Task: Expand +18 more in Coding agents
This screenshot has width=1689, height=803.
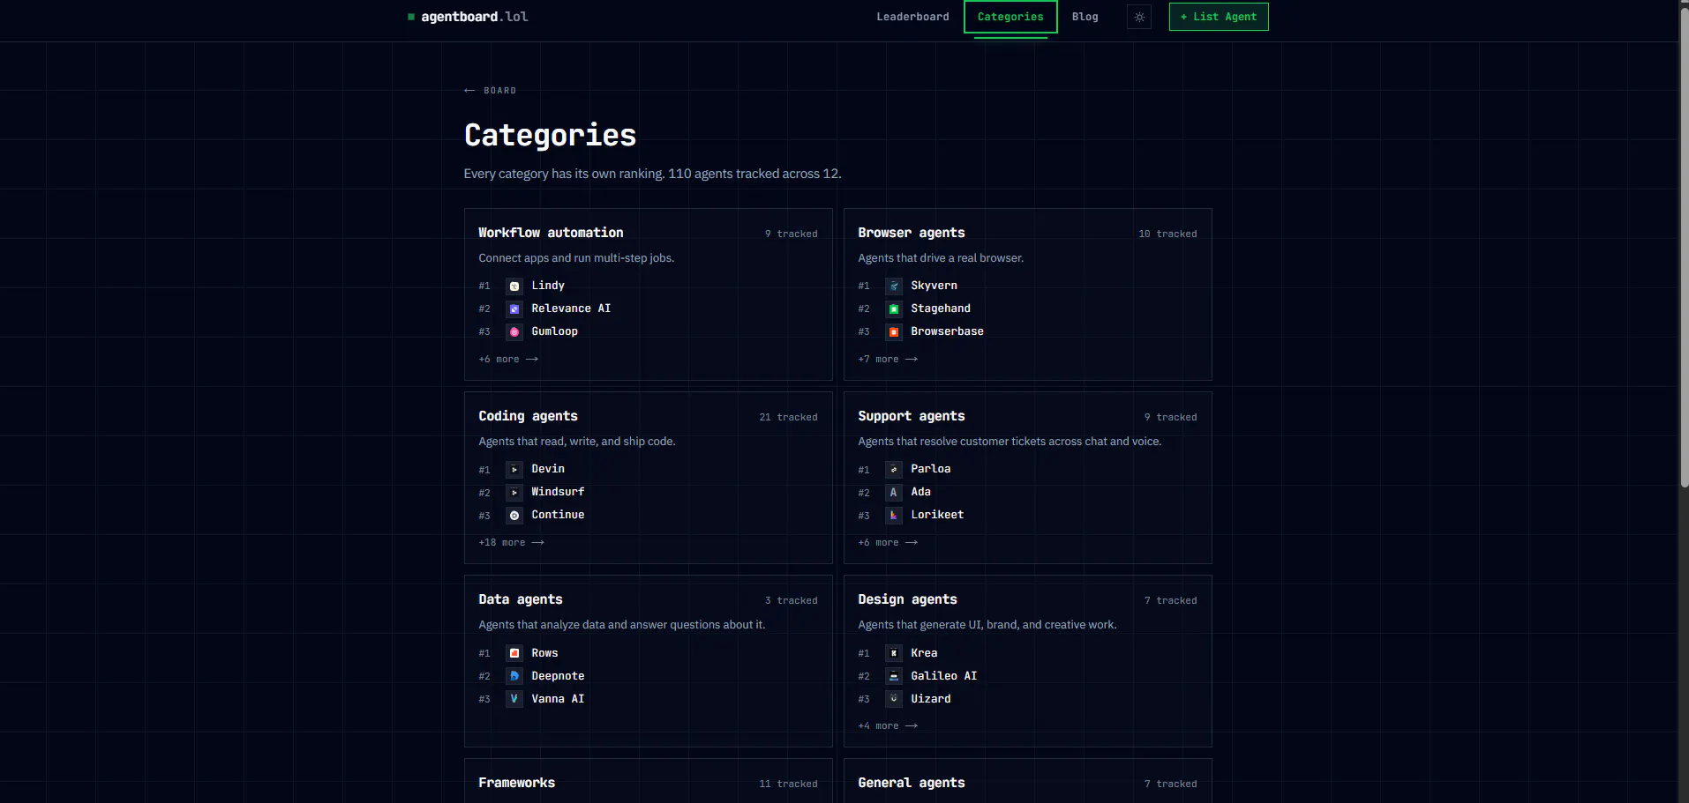Action: pyautogui.click(x=511, y=543)
